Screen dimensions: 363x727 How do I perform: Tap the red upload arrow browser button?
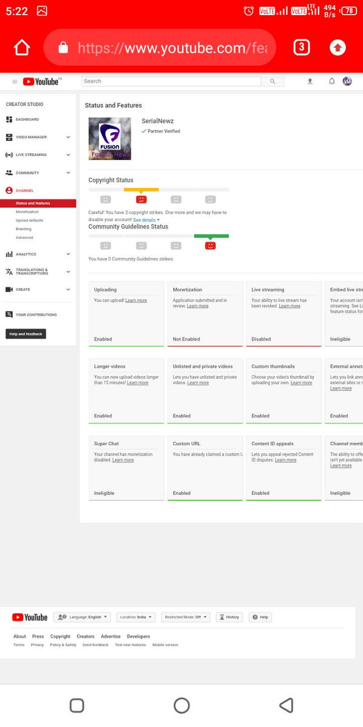pos(338,48)
